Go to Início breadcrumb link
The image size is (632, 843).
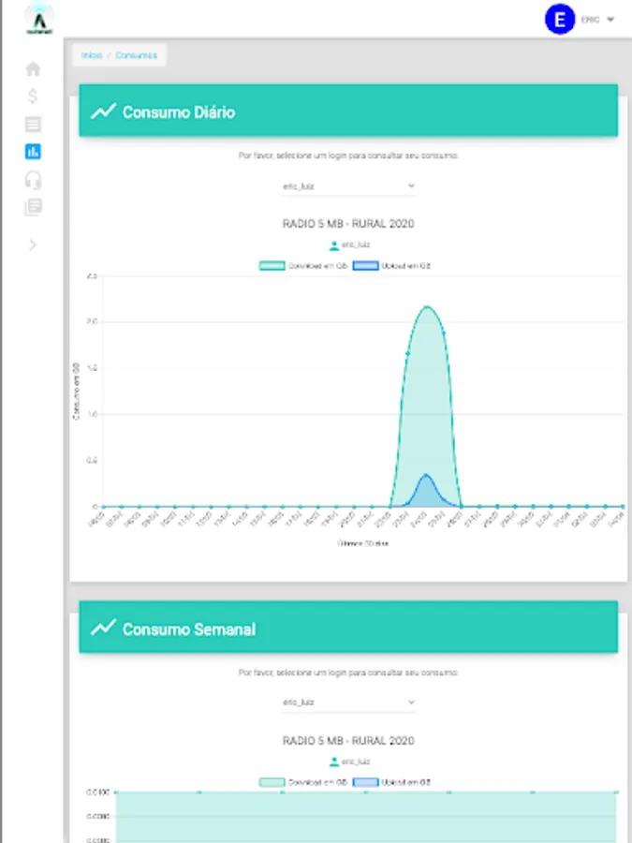point(92,55)
